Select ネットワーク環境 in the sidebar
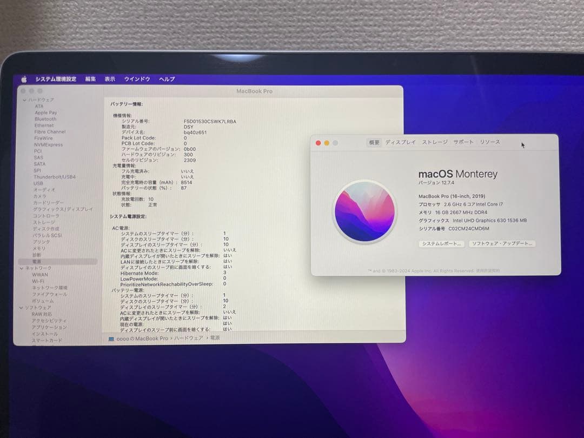Screen dimensions: 584x438 50,288
